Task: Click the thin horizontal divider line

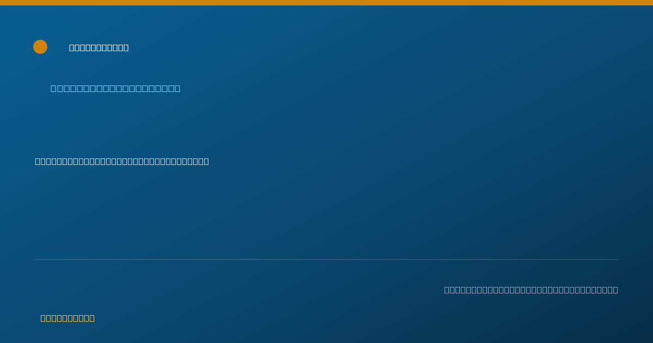Action: pos(326,260)
